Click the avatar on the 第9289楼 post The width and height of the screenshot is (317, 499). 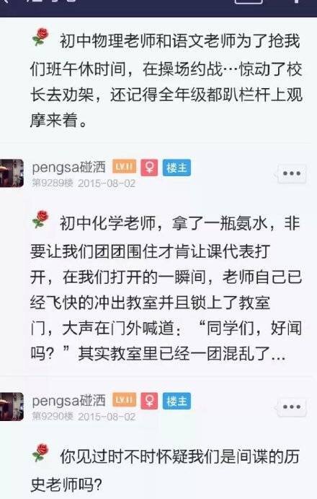(x=12, y=173)
